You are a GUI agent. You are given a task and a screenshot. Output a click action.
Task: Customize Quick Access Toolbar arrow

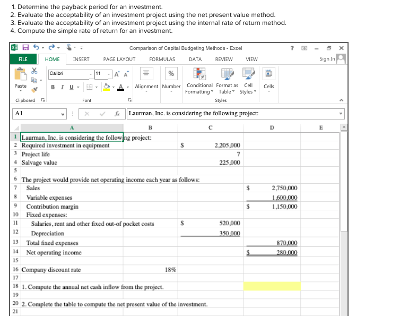click(x=81, y=48)
